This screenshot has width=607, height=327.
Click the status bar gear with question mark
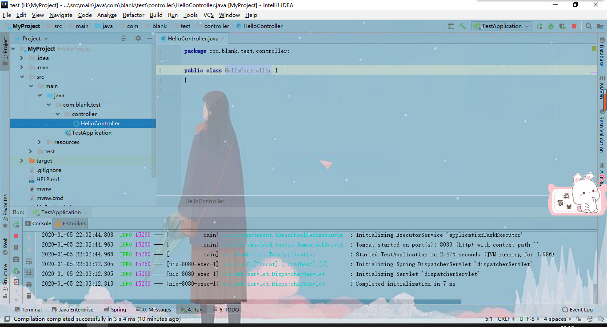pos(600,319)
